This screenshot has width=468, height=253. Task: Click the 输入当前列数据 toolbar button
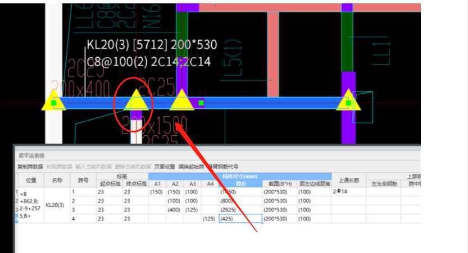[93, 167]
